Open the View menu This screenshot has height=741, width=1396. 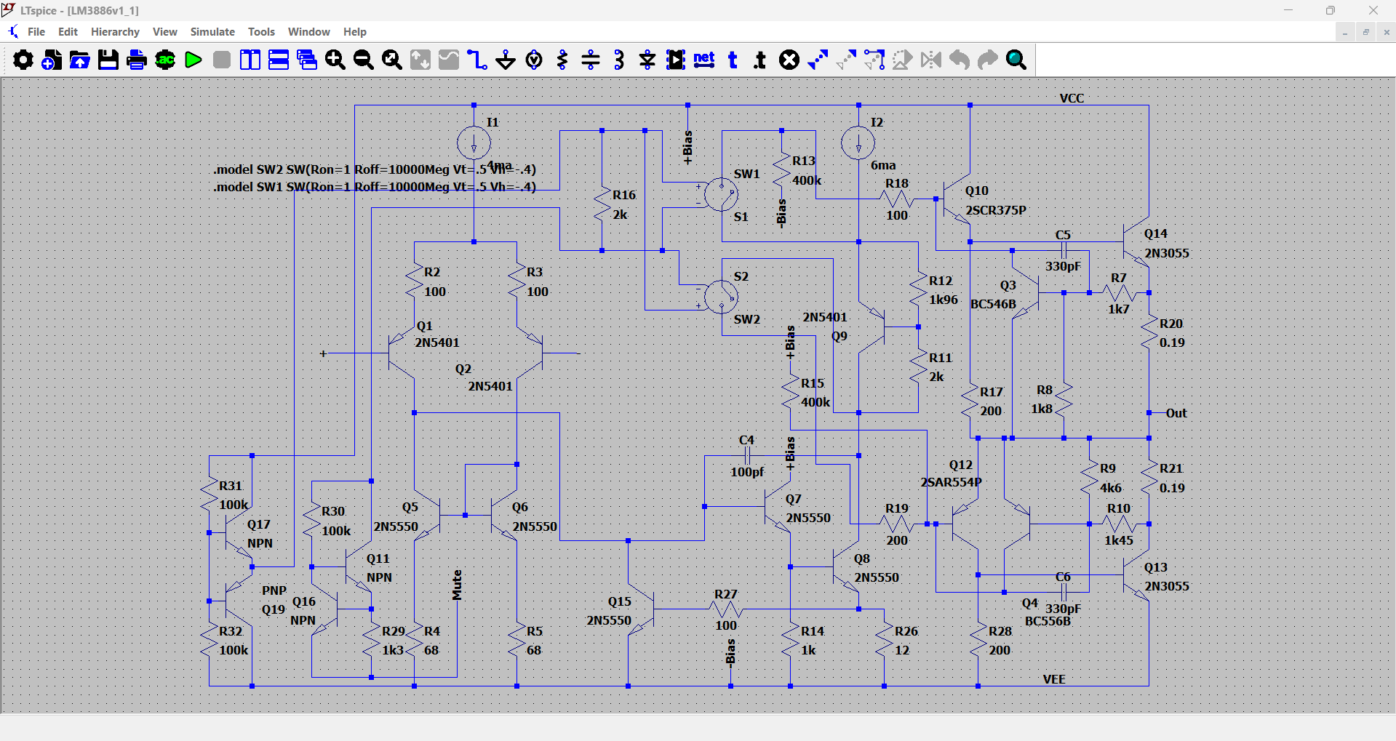165,32
